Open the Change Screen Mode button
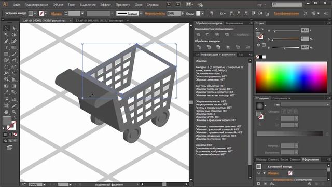This screenshot has height=187, width=332. [9, 148]
